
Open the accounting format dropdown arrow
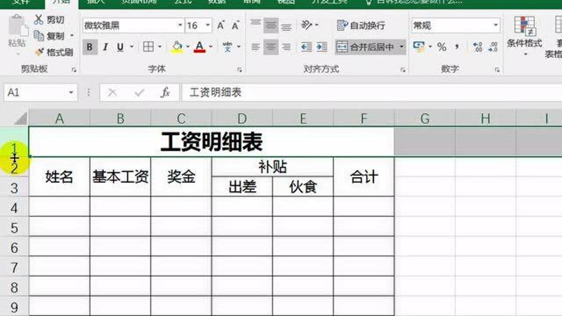430,47
